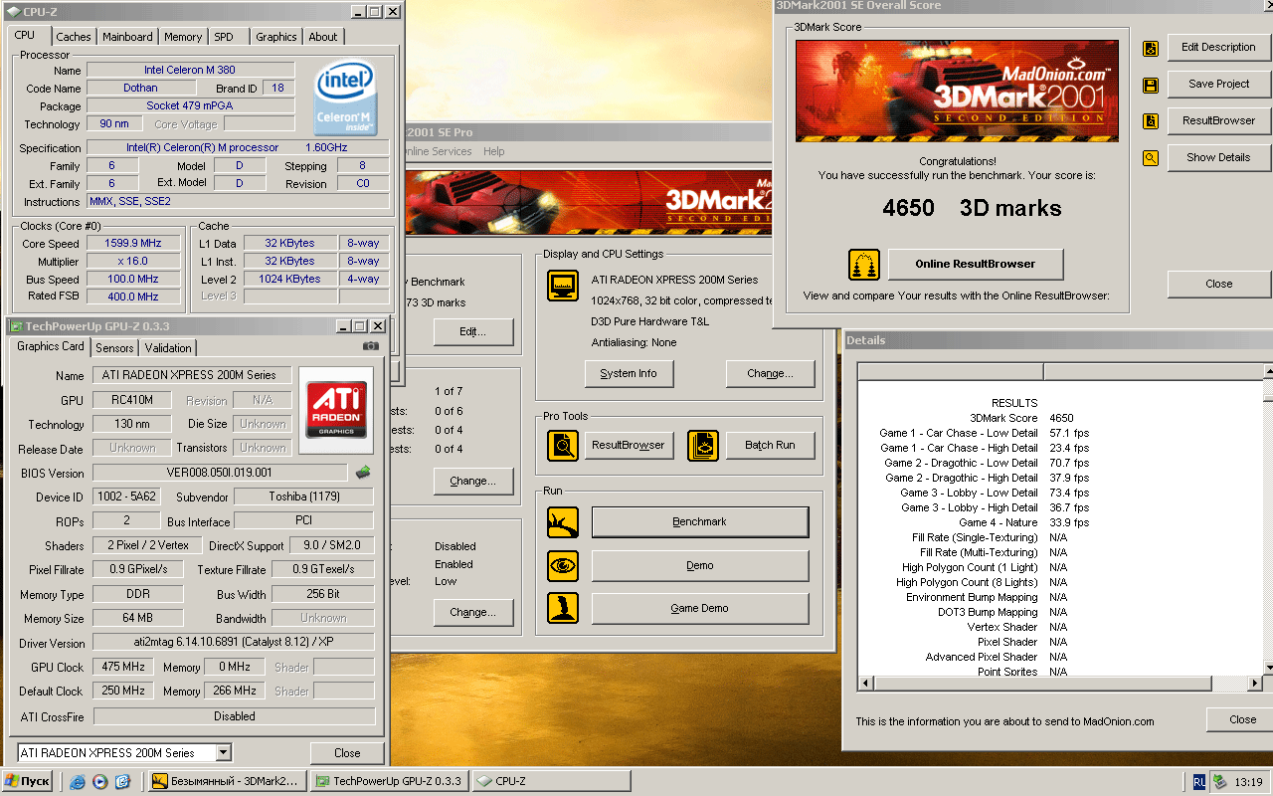Switch to the Caches tab in CPU-Z
The width and height of the screenshot is (1273, 796).
point(74,37)
